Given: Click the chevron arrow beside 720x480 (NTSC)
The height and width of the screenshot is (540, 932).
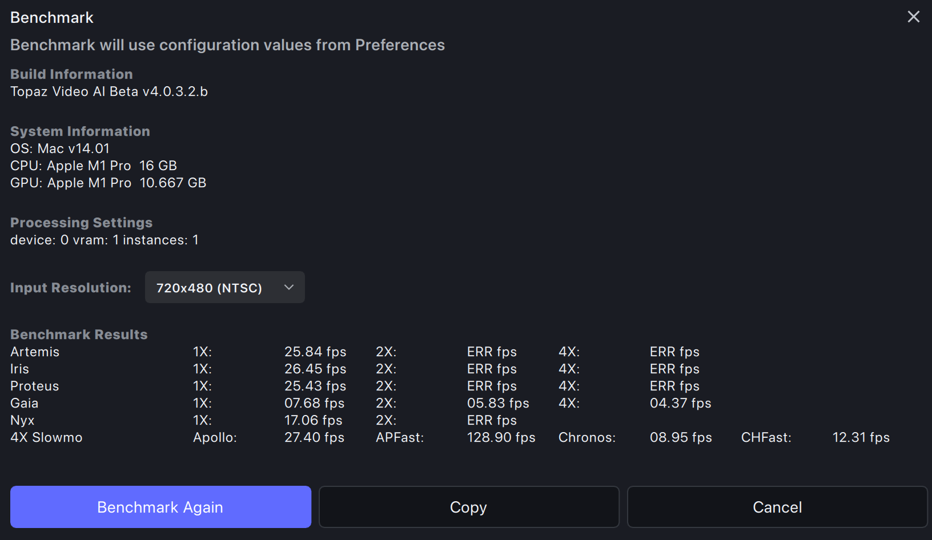Looking at the screenshot, I should 289,288.
